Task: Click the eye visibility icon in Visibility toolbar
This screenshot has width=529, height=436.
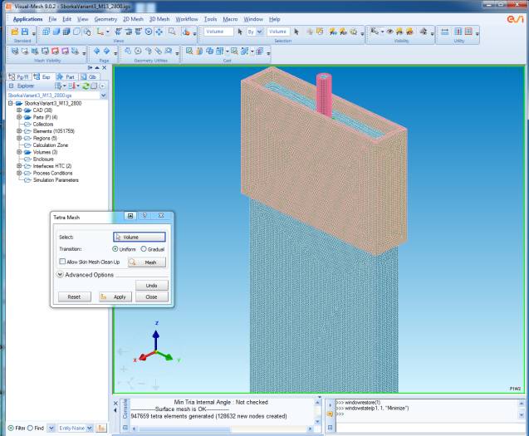Action: tap(389, 32)
